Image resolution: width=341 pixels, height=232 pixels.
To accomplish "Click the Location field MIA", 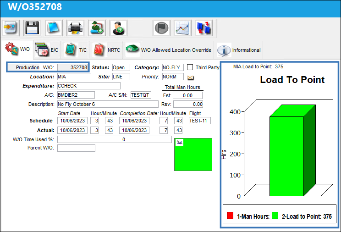I will click(74, 77).
